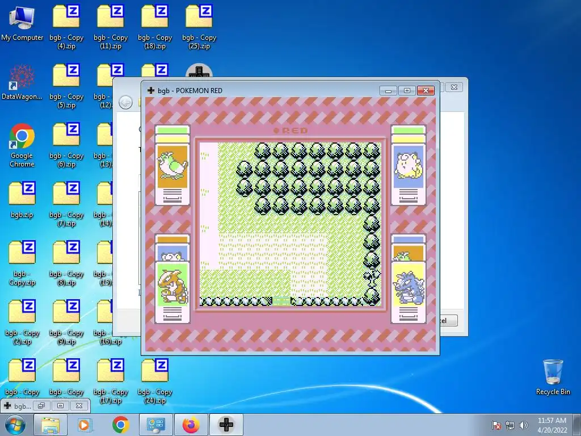This screenshot has height=436, width=581.
Task: Select the bgb - Copy (17).zip file
Action: tap(111, 381)
